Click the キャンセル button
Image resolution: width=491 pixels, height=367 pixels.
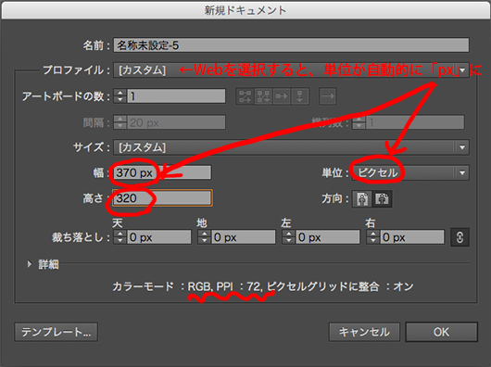pos(364,332)
